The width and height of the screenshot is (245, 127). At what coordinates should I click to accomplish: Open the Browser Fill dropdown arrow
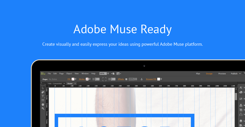coord(161,79)
